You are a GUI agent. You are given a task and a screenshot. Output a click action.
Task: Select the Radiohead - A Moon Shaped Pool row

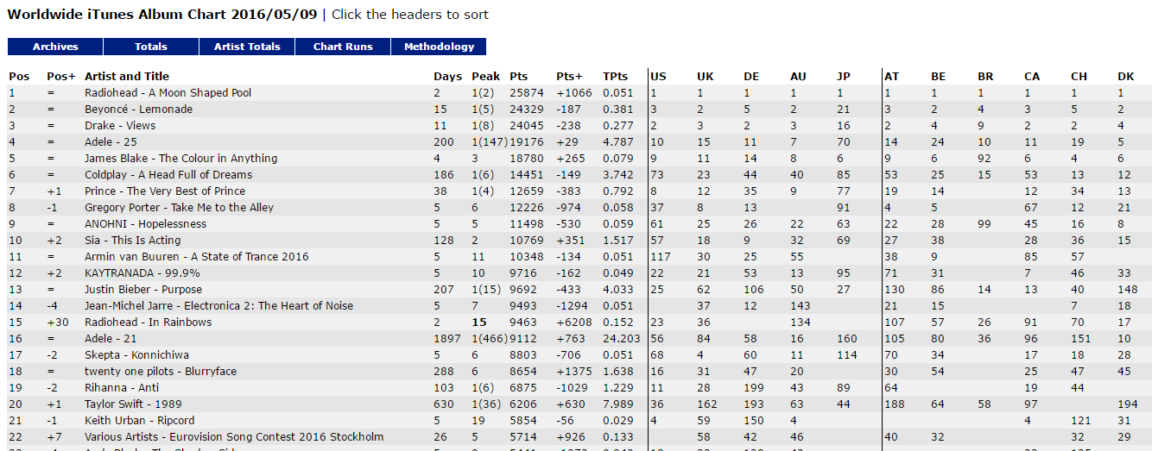pyautogui.click(x=579, y=93)
